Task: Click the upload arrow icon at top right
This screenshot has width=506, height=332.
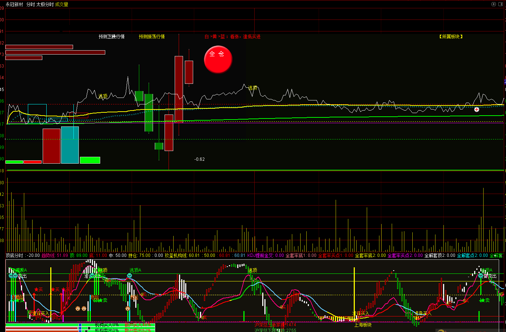Action: pos(494,4)
